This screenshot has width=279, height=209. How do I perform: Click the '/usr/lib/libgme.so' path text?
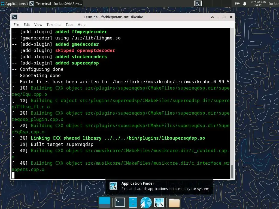point(96,38)
